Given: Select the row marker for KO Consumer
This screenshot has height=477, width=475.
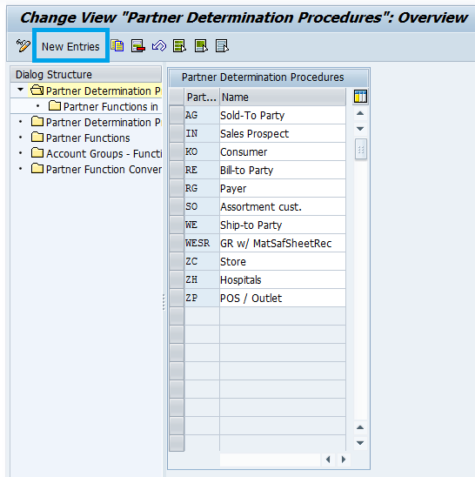Looking at the screenshot, I should click(177, 151).
